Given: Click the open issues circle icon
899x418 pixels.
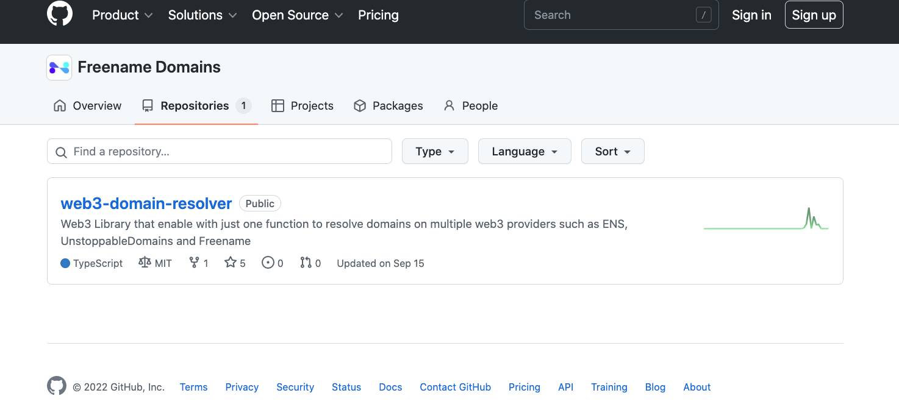Looking at the screenshot, I should click(x=268, y=263).
